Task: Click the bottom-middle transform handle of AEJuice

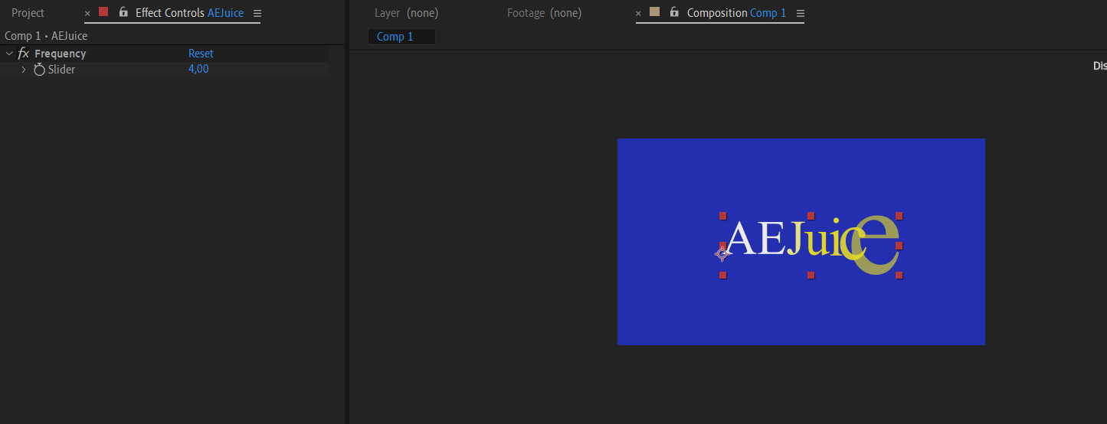Action: (811, 275)
